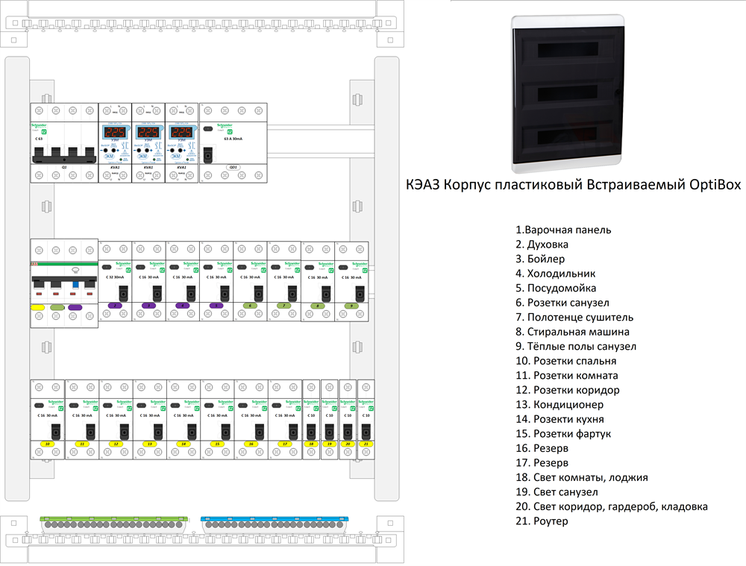This screenshot has height=566, width=746.
Task: Click the test button on breaker number 12
Action: tap(107, 406)
